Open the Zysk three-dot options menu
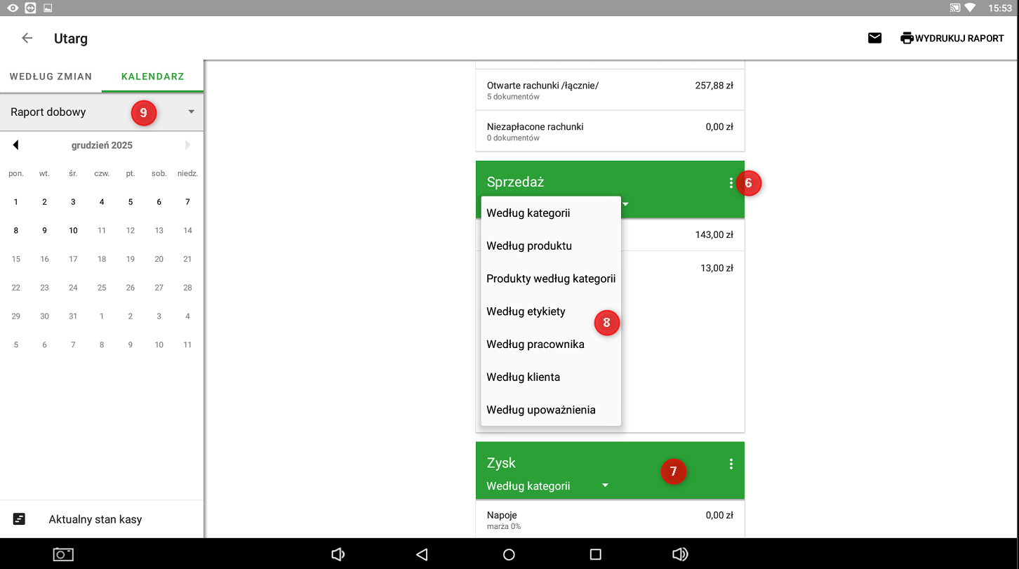 click(731, 464)
